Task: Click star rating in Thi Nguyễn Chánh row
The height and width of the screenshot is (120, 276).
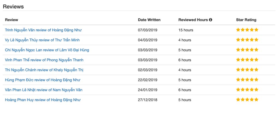Action: [x=247, y=70]
